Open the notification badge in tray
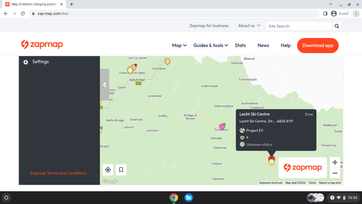Viewport: 362px width, 204px height. 332,198
